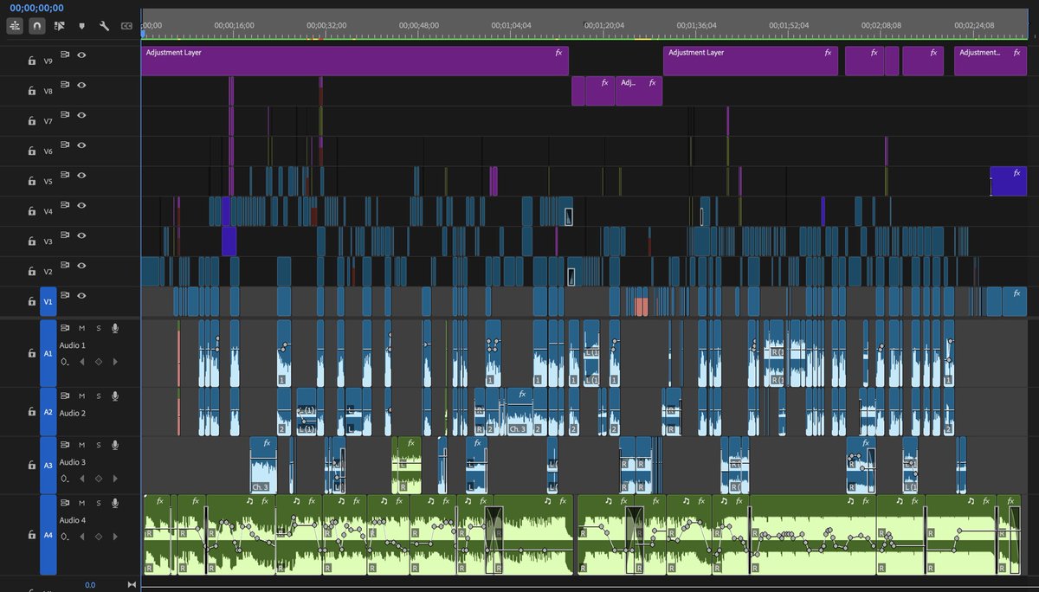
Task: Lock track V5 with padlock icon
Action: tap(31, 182)
